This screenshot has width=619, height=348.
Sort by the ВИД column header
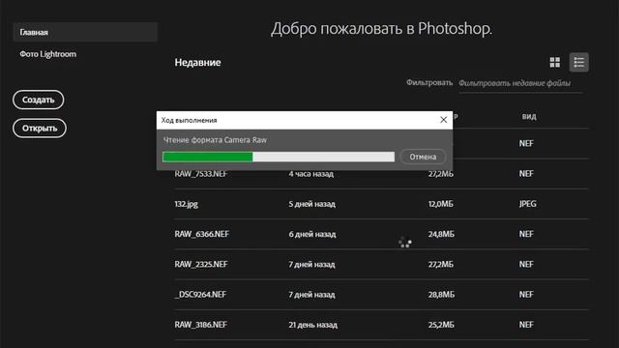point(529,117)
